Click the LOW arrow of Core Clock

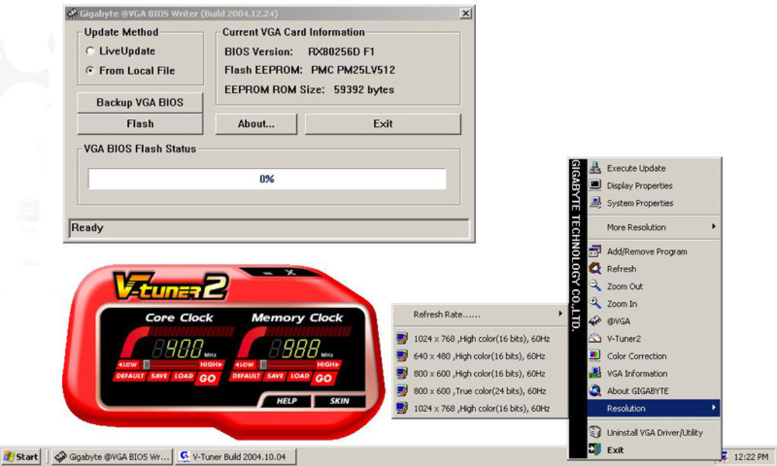(x=128, y=364)
